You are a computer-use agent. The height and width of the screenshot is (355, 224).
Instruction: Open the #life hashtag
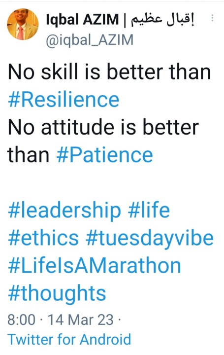point(149,210)
